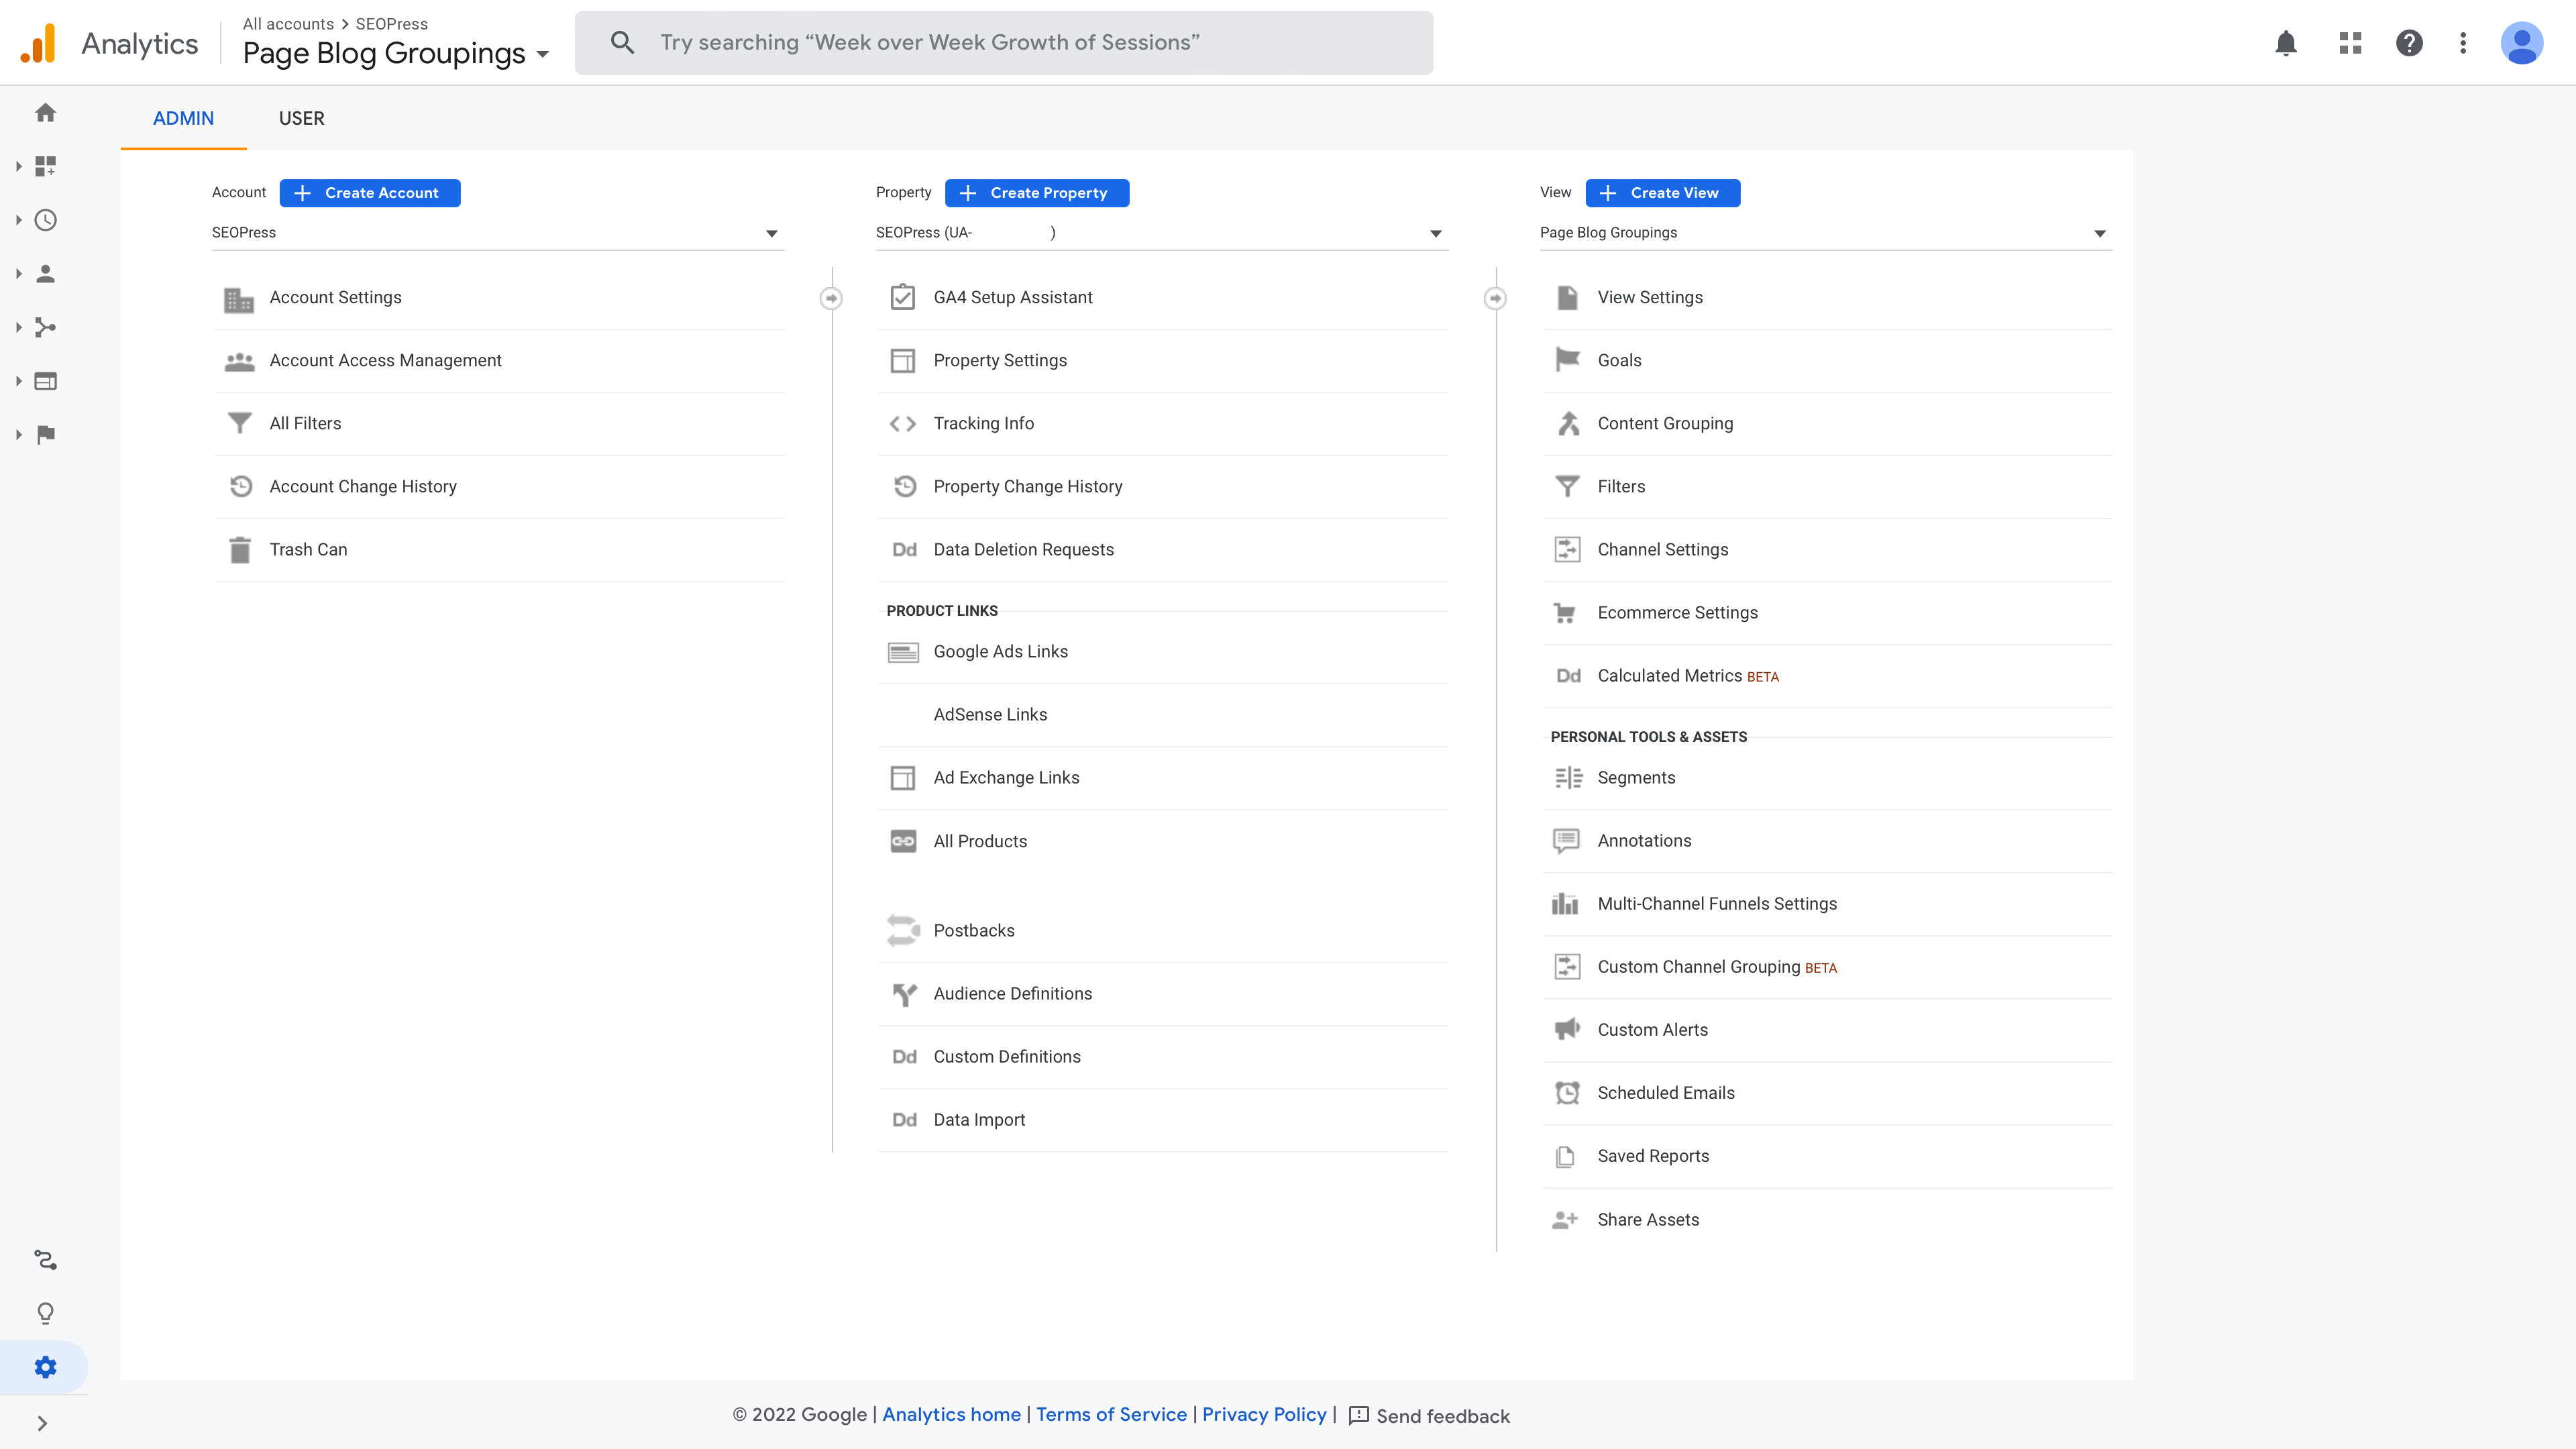Click the Trash Can icon
The image size is (2576, 1449).
tap(240, 550)
